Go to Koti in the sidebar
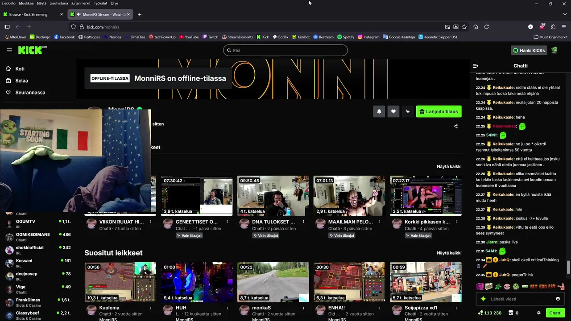 click(x=20, y=69)
